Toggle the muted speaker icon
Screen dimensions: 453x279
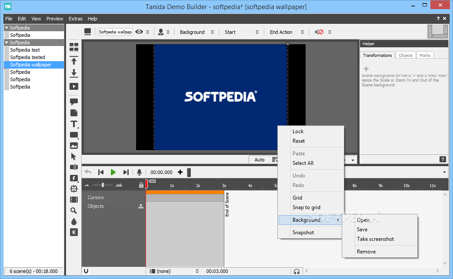tap(319, 32)
